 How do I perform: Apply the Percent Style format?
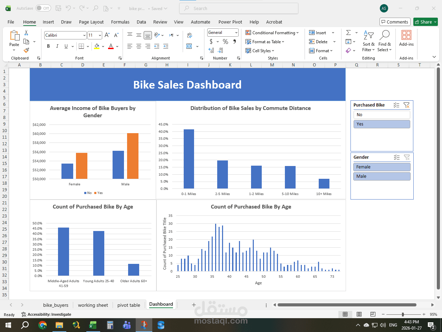coord(225,41)
